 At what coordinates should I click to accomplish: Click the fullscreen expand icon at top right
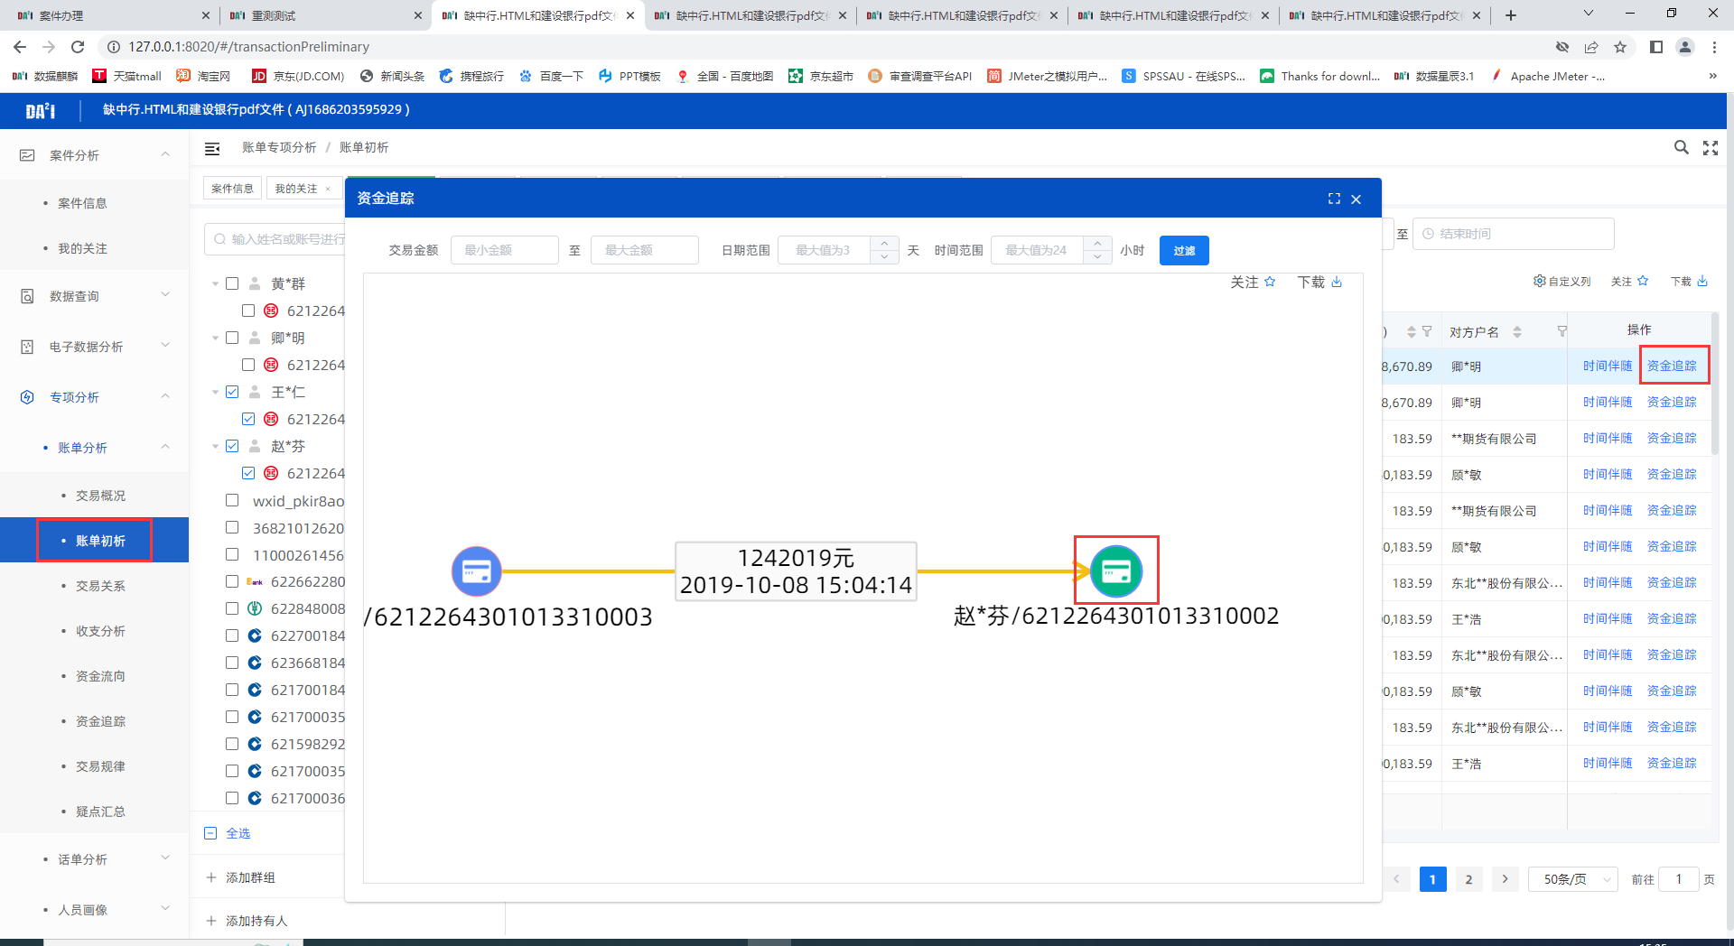[1711, 147]
